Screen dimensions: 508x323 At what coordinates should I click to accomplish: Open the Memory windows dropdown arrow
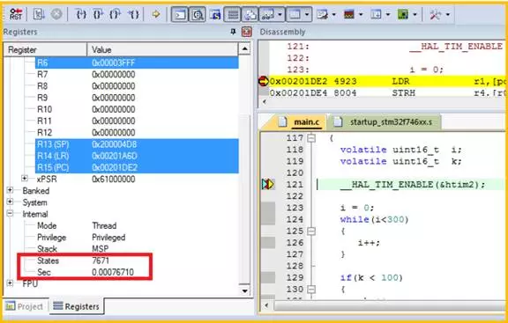click(308, 15)
